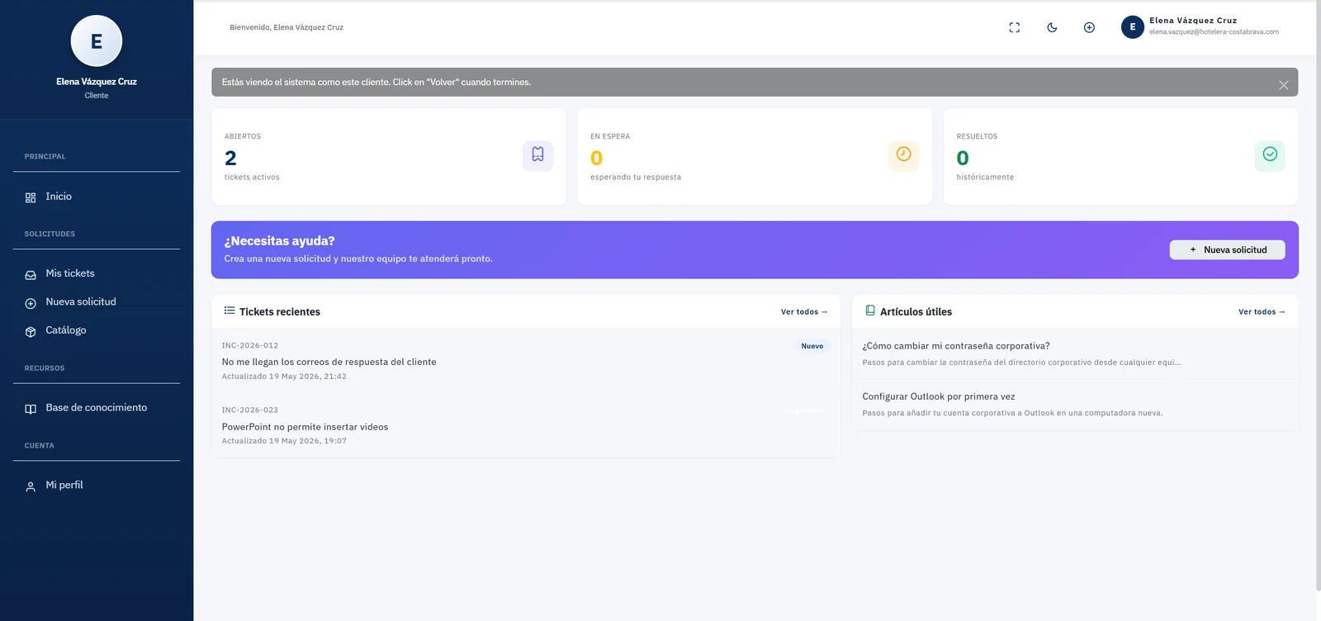Viewport: 1321px width, 621px height.
Task: Click the plus circle icon in header
Action: pyautogui.click(x=1089, y=27)
